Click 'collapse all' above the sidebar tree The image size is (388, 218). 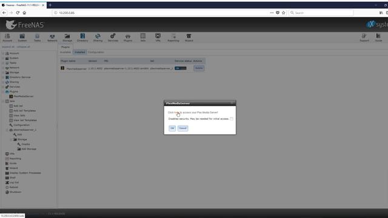pos(24,47)
